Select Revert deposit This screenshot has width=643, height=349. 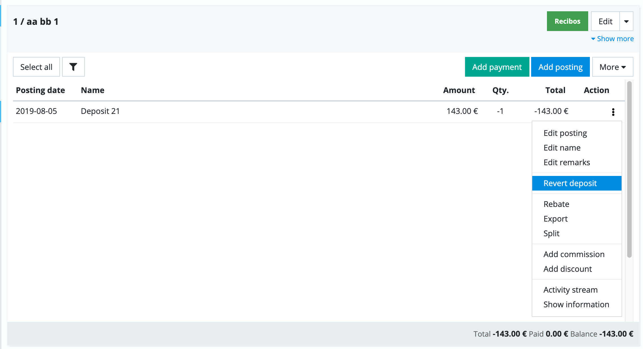tap(570, 183)
